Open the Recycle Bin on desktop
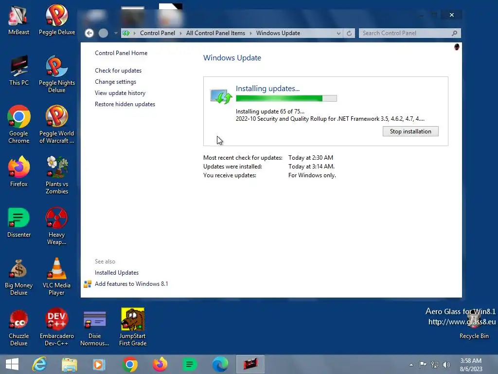This screenshot has width=498, height=374. (x=474, y=324)
